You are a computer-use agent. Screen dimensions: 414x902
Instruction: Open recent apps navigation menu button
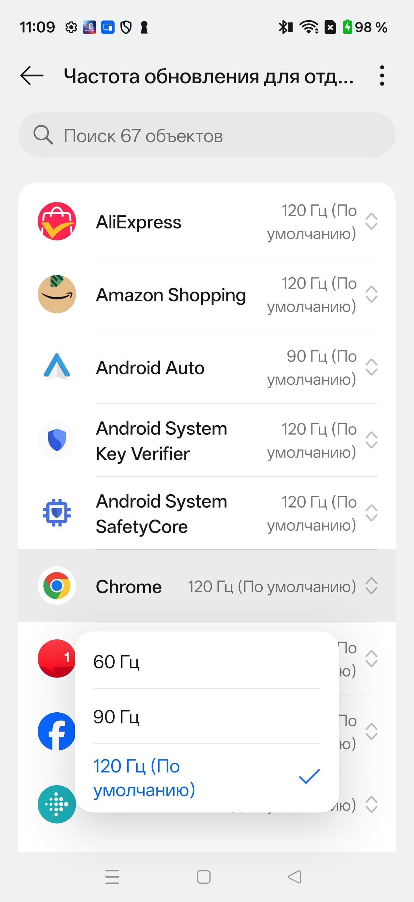(112, 877)
